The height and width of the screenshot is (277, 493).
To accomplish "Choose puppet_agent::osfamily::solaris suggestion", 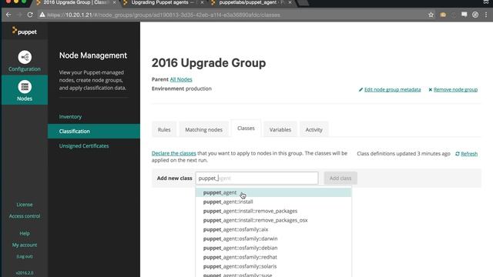I will (273, 266).
